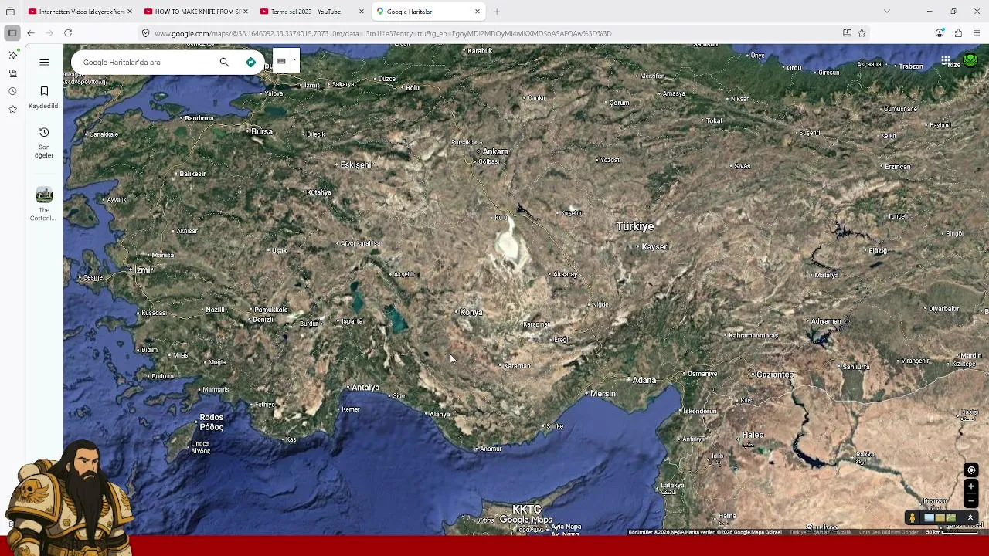Click the Antalya city label
This screenshot has width=989, height=556.
pyautogui.click(x=365, y=388)
